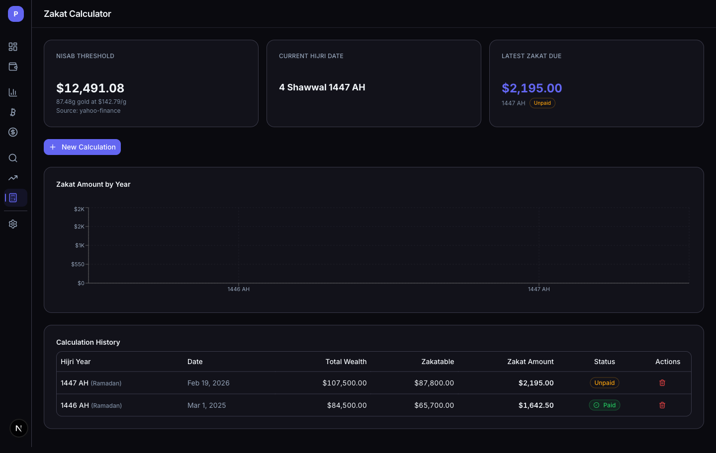Click the Unpaid badge in Latest Zakat Due card

[x=542, y=103]
